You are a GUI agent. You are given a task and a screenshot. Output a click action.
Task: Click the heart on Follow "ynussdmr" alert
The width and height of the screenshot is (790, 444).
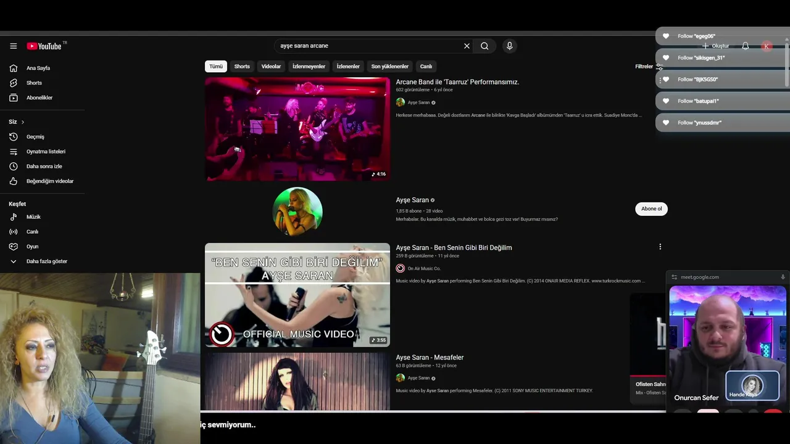[665, 123]
